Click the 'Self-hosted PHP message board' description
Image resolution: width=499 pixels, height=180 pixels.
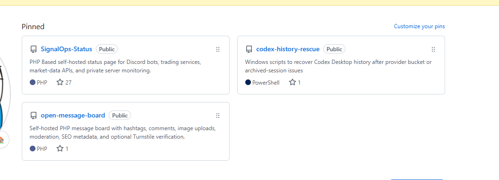click(x=123, y=133)
